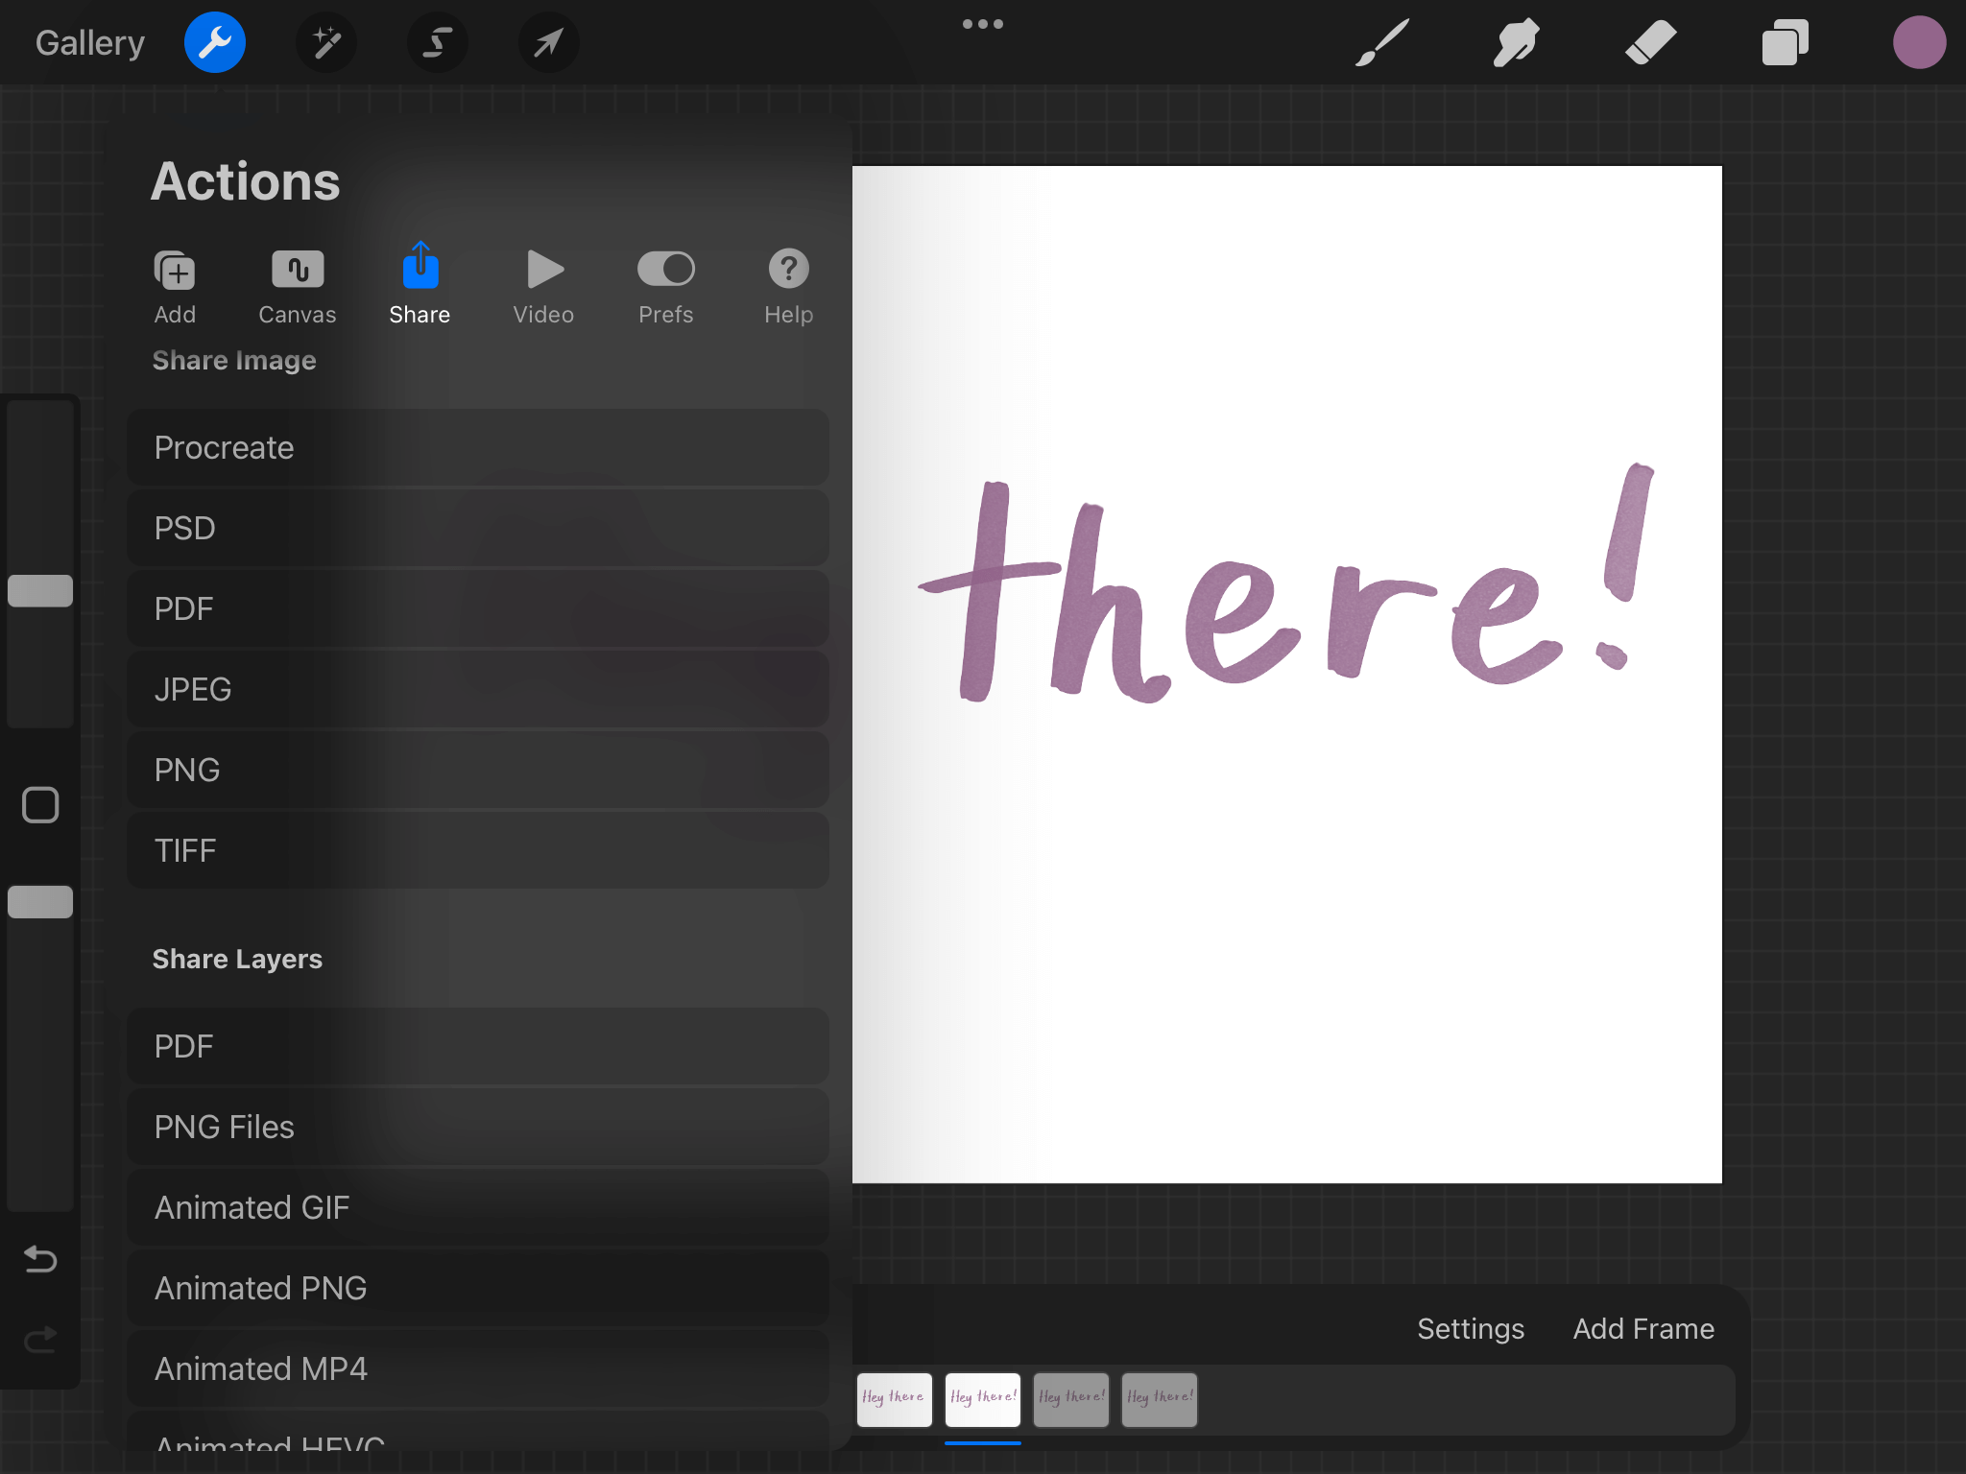Viewport: 1966px width, 1474px height.
Task: Select the Selection S-ribbon tool
Action: tap(438, 42)
